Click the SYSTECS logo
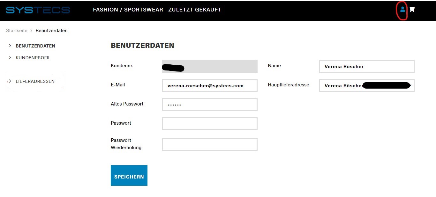436x197 pixels. coord(38,10)
